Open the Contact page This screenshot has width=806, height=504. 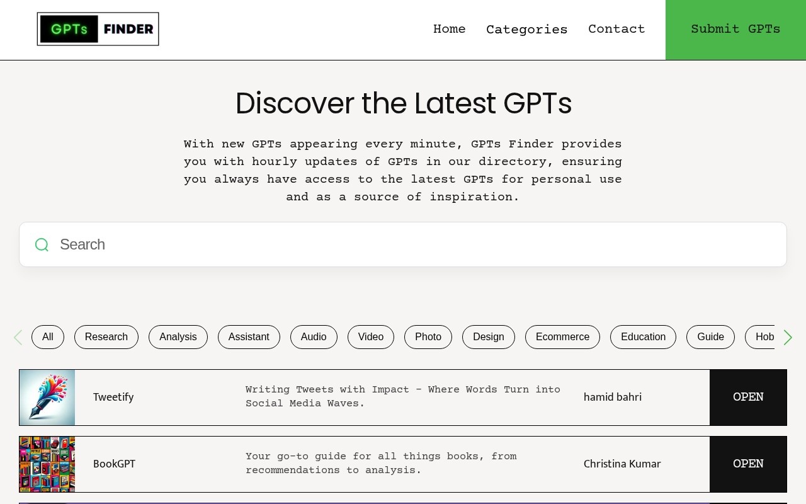coord(616,29)
